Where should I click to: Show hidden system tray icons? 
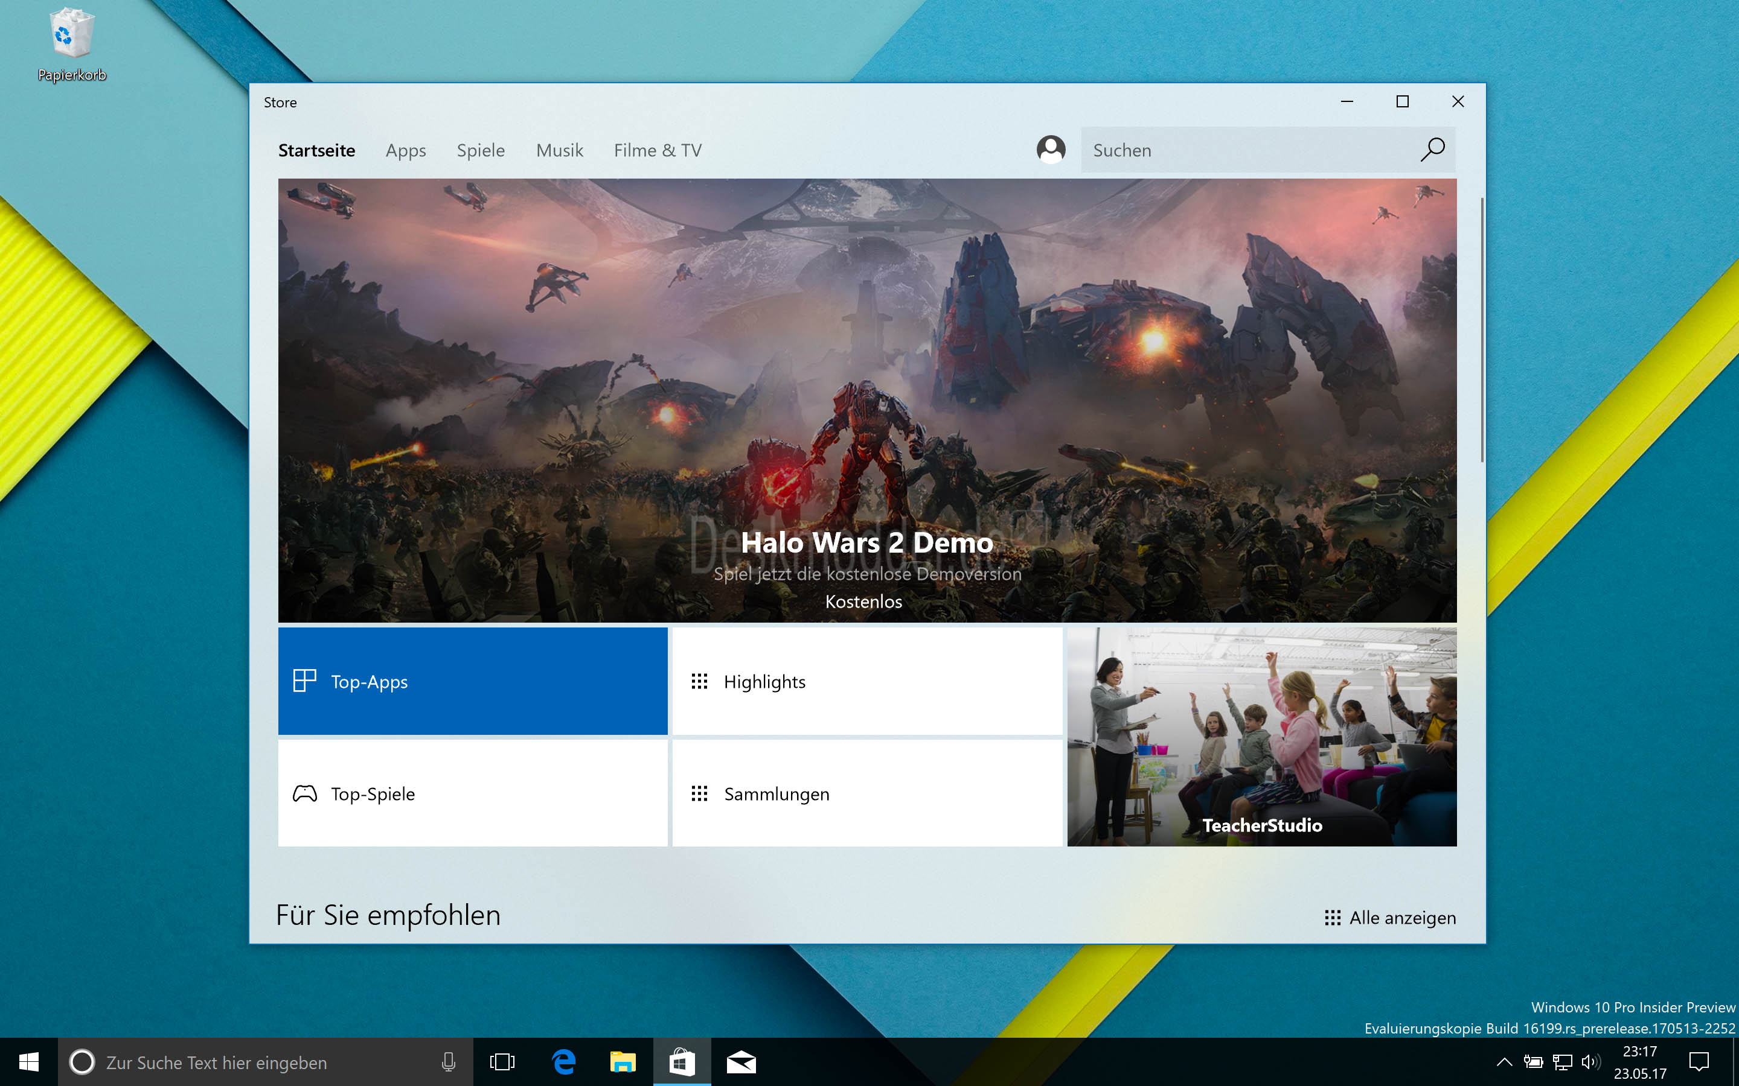click(x=1504, y=1062)
